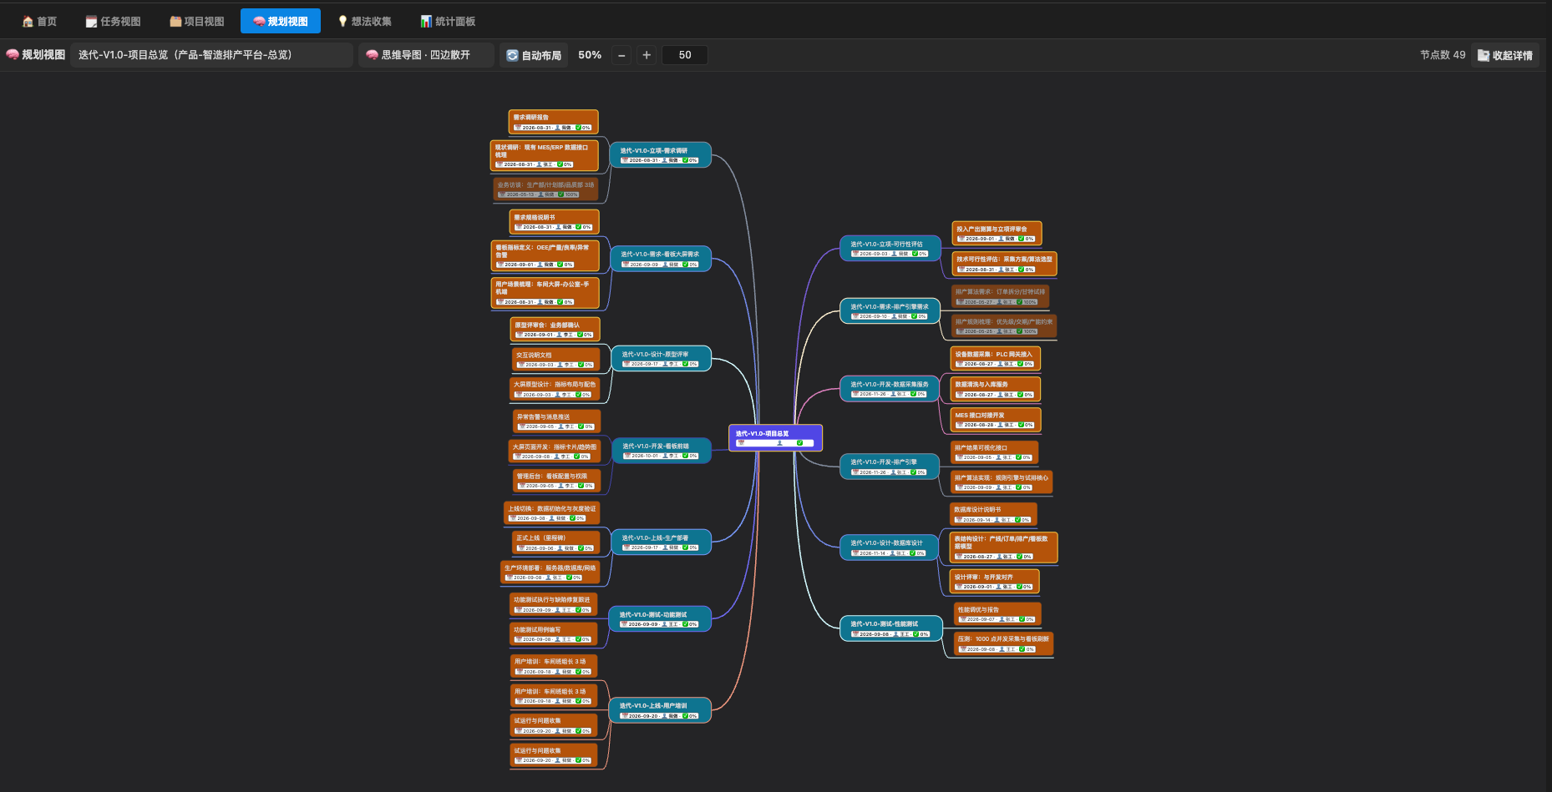Click the 设备数据采集：PLC 网关接入 card
The image size is (1552, 792).
click(x=996, y=359)
